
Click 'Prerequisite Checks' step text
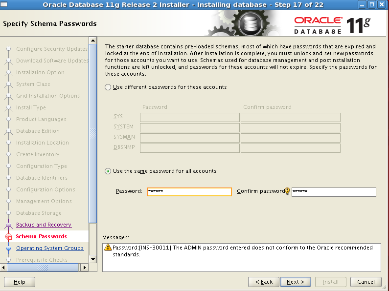point(42,260)
